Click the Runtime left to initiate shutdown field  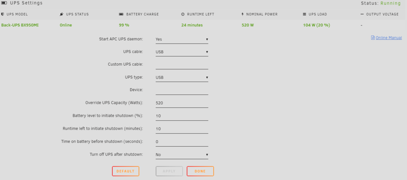182,129
